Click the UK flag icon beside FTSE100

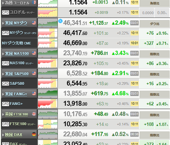click(34, 114)
